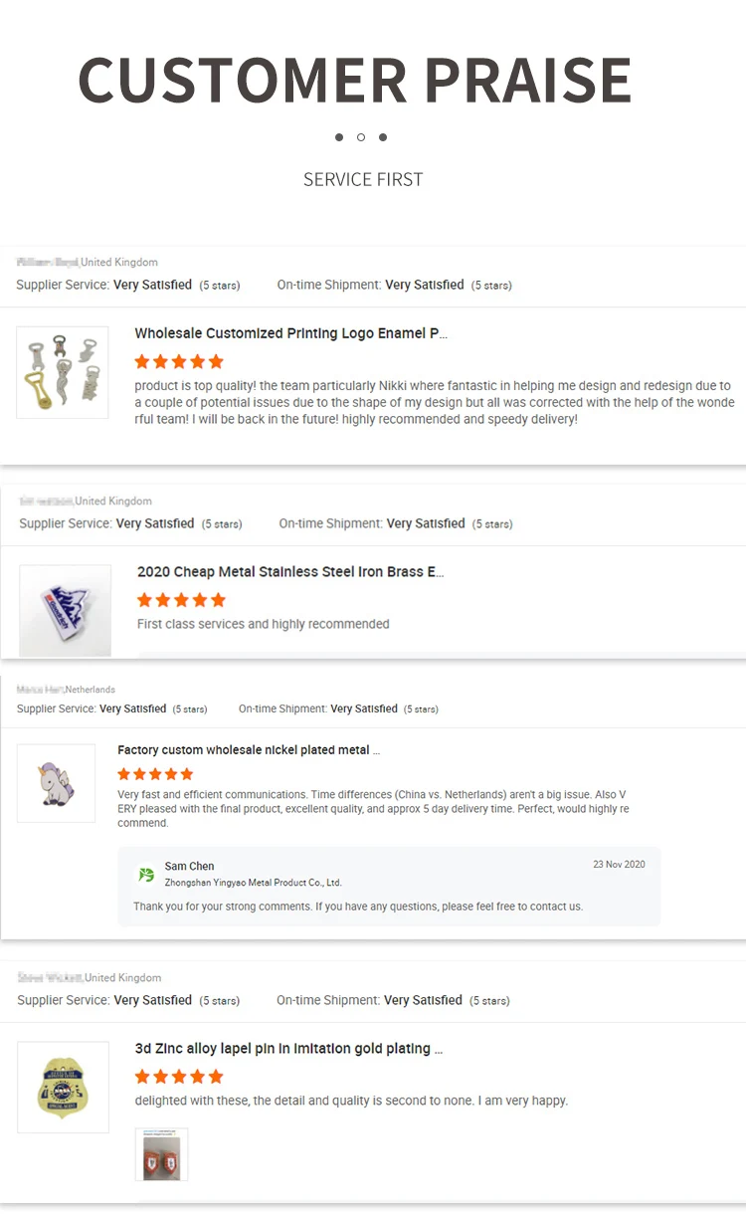Image resolution: width=746 pixels, height=1214 pixels.
Task: Open '3d Zinc alloy lapel pin' product link
Action: coord(288,1049)
